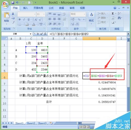The height and width of the screenshot is (130, 131).
Task: Insert a new worksheet tab
Action: (51, 123)
